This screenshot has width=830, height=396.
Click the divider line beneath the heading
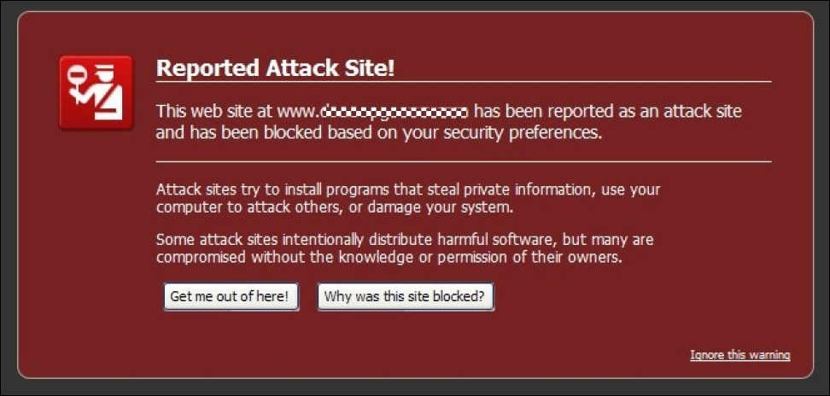tap(464, 82)
